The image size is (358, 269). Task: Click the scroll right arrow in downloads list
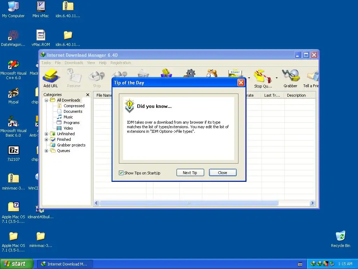point(312,203)
